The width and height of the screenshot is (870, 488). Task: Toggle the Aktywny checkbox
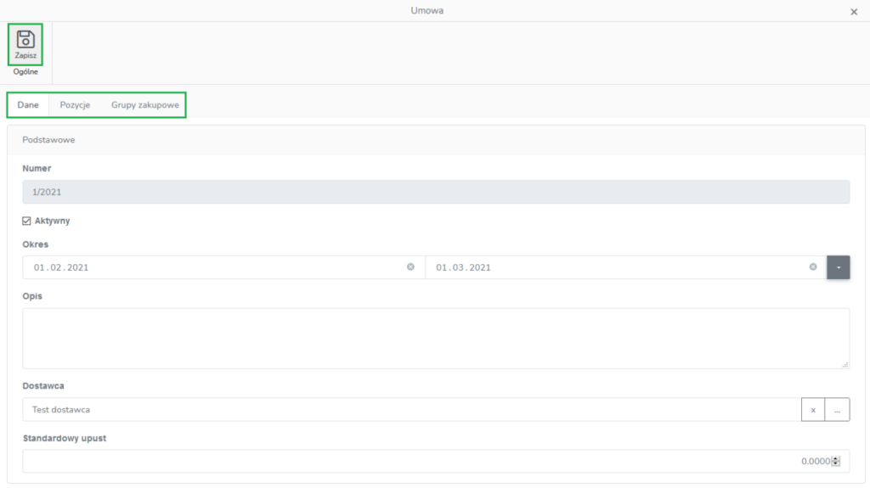(x=27, y=221)
